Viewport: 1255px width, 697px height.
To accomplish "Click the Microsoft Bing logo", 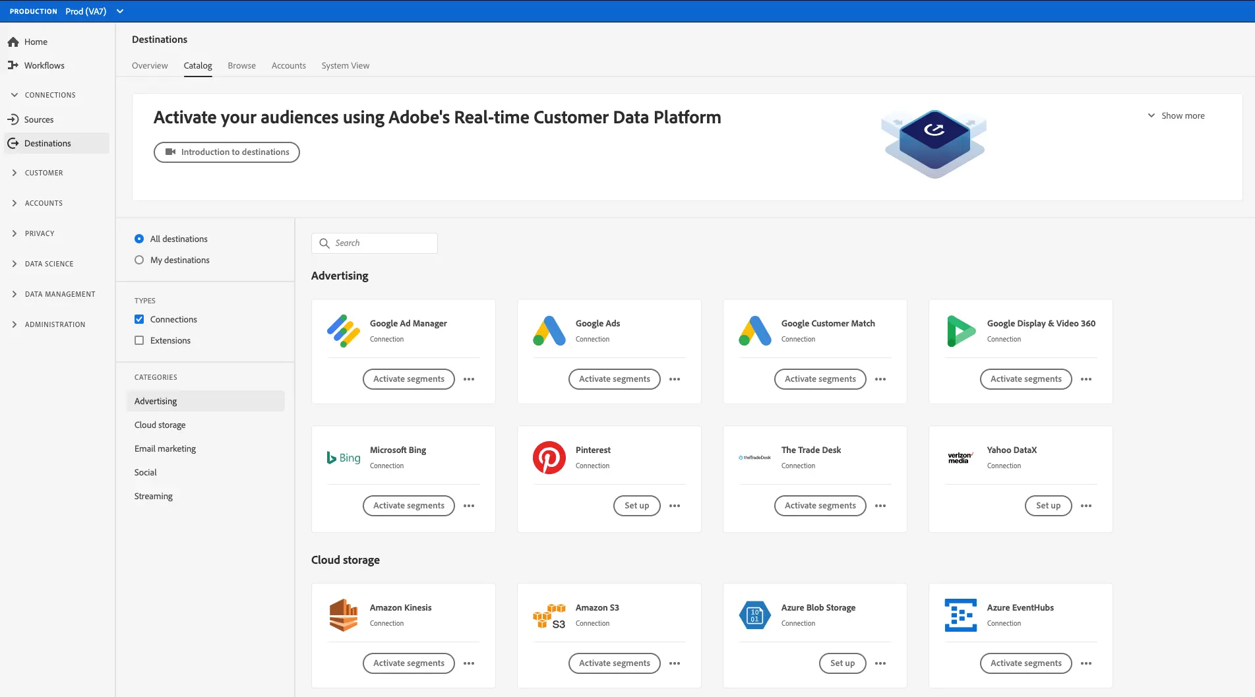I will coord(344,458).
